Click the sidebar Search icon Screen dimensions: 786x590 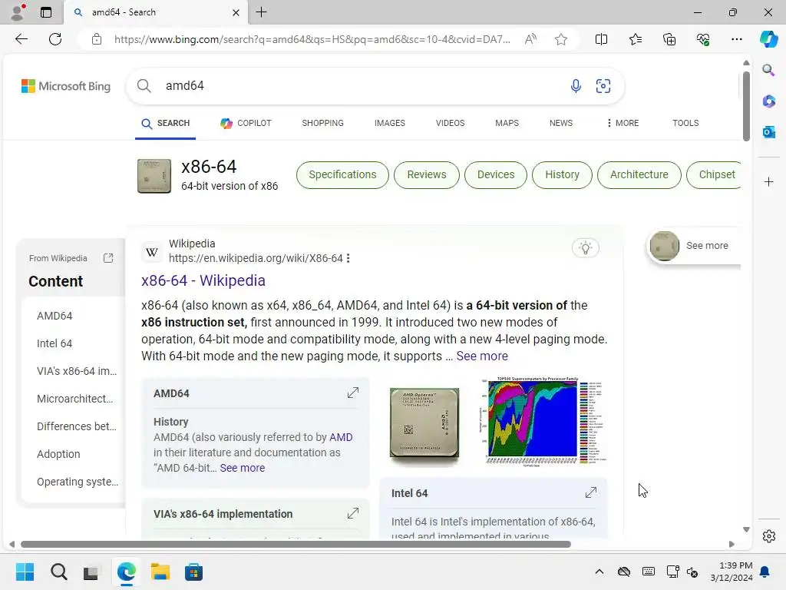click(x=768, y=70)
